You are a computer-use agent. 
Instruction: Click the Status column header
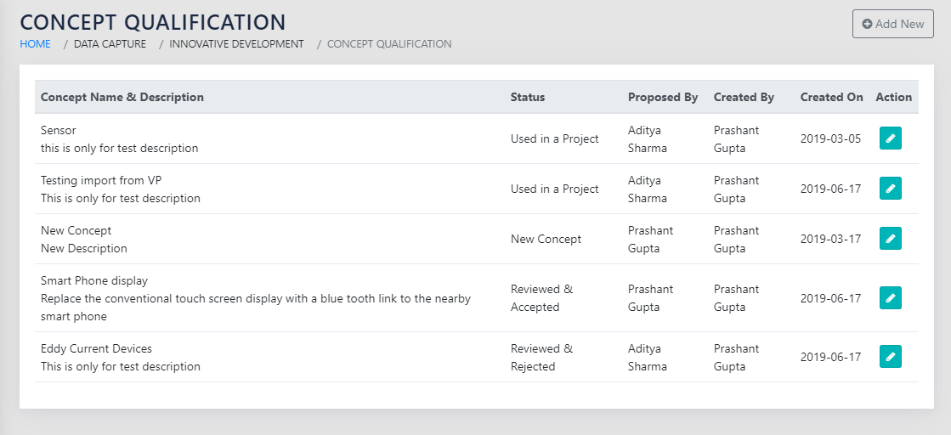(528, 97)
